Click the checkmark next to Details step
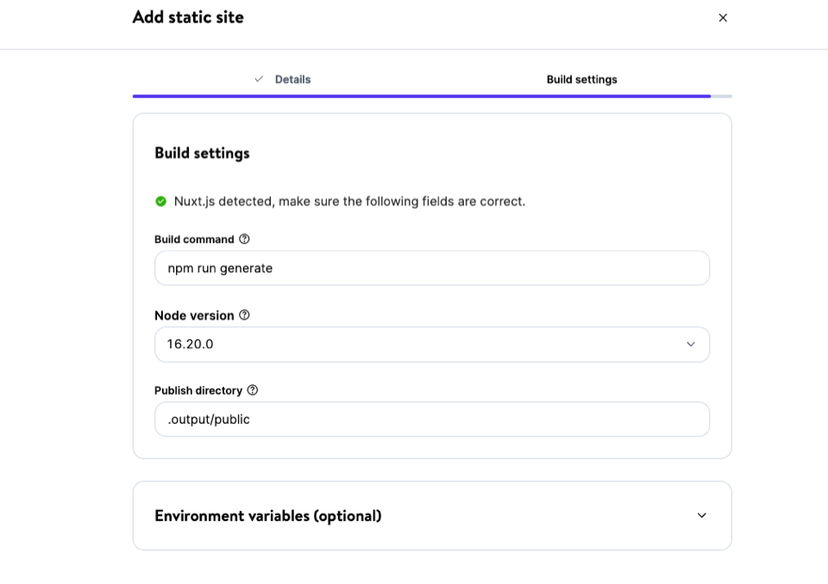828x584 pixels. 258,78
